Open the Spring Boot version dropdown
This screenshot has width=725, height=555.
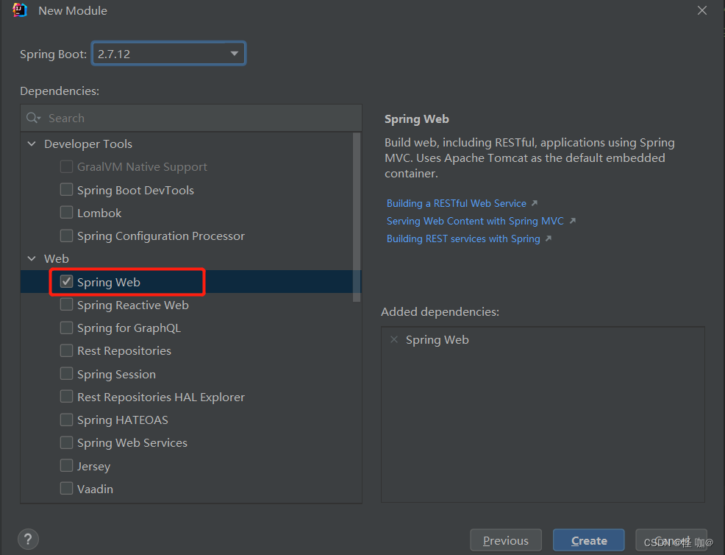tap(169, 54)
